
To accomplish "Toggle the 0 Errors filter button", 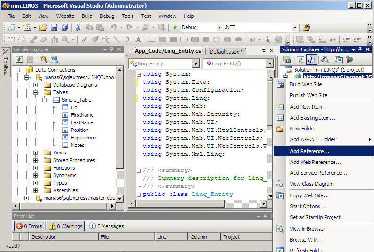I will tap(29, 226).
